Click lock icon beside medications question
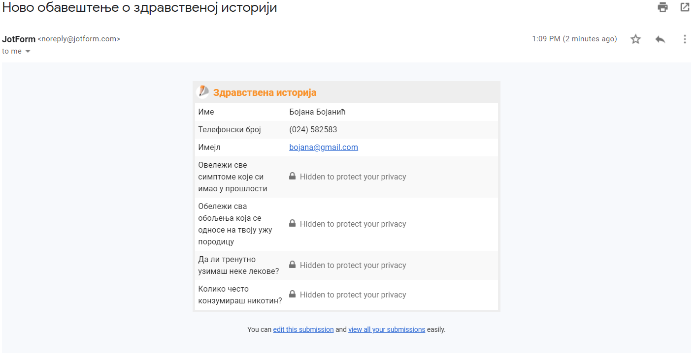Viewport: 697px width, 356px height. tap(292, 265)
